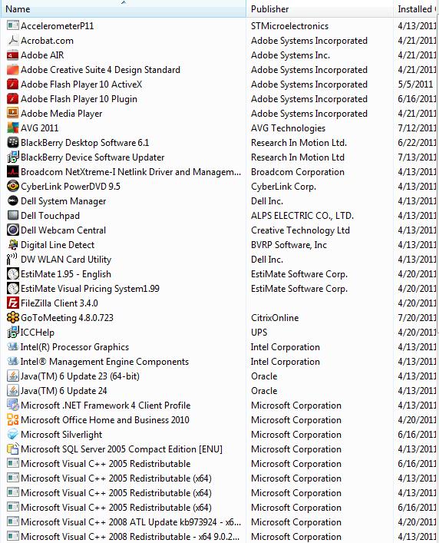Click Microsoft Corporation beside Microsoft Silverlight
Viewport: 439px width, 543px height.
296,434
